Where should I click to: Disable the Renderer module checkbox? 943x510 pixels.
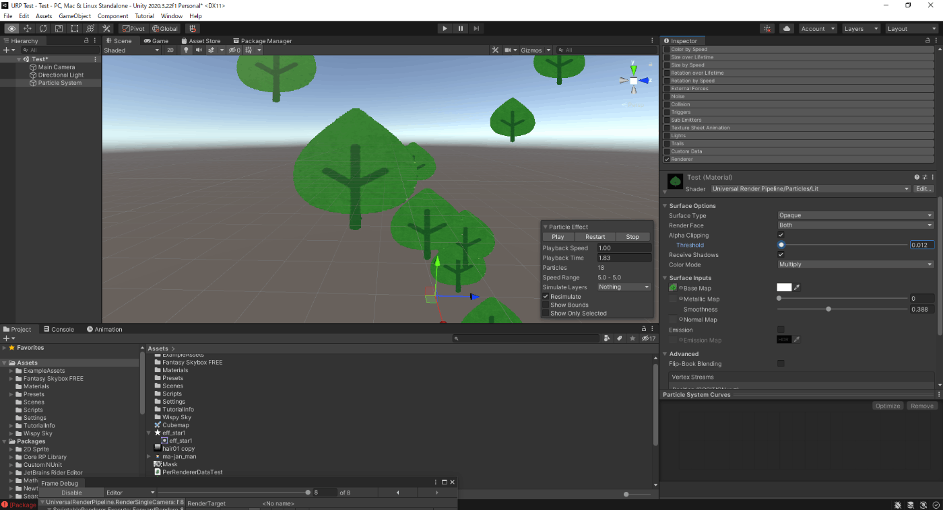668,159
